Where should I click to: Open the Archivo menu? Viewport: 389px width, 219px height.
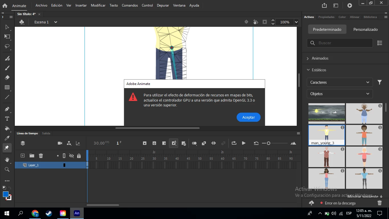point(41,5)
